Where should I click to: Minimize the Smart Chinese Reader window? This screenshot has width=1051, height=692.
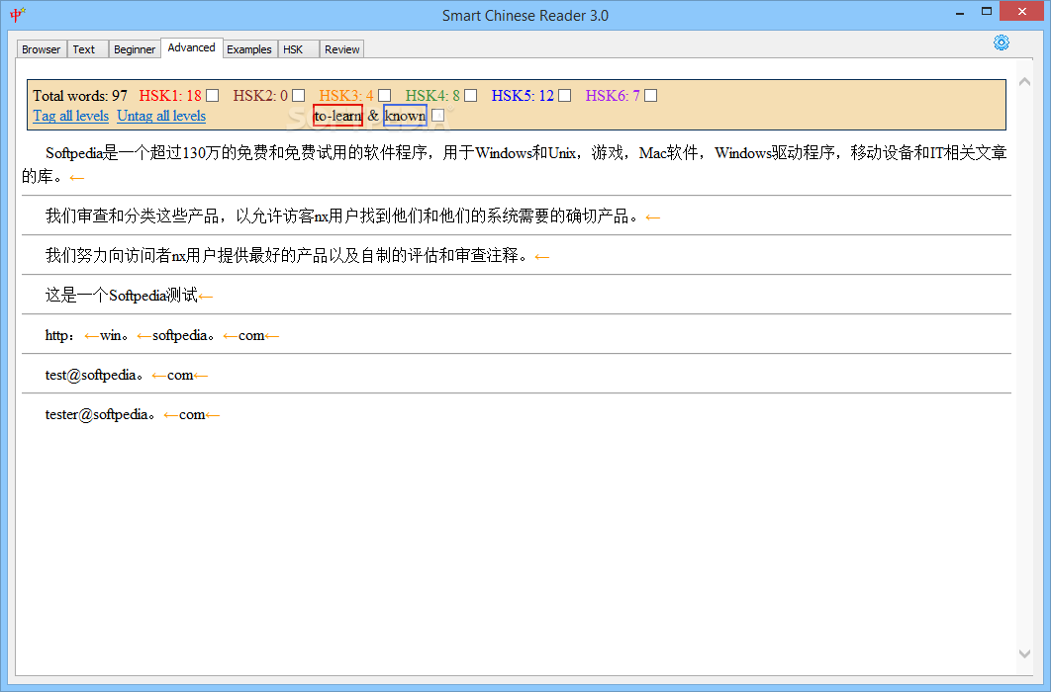click(961, 12)
